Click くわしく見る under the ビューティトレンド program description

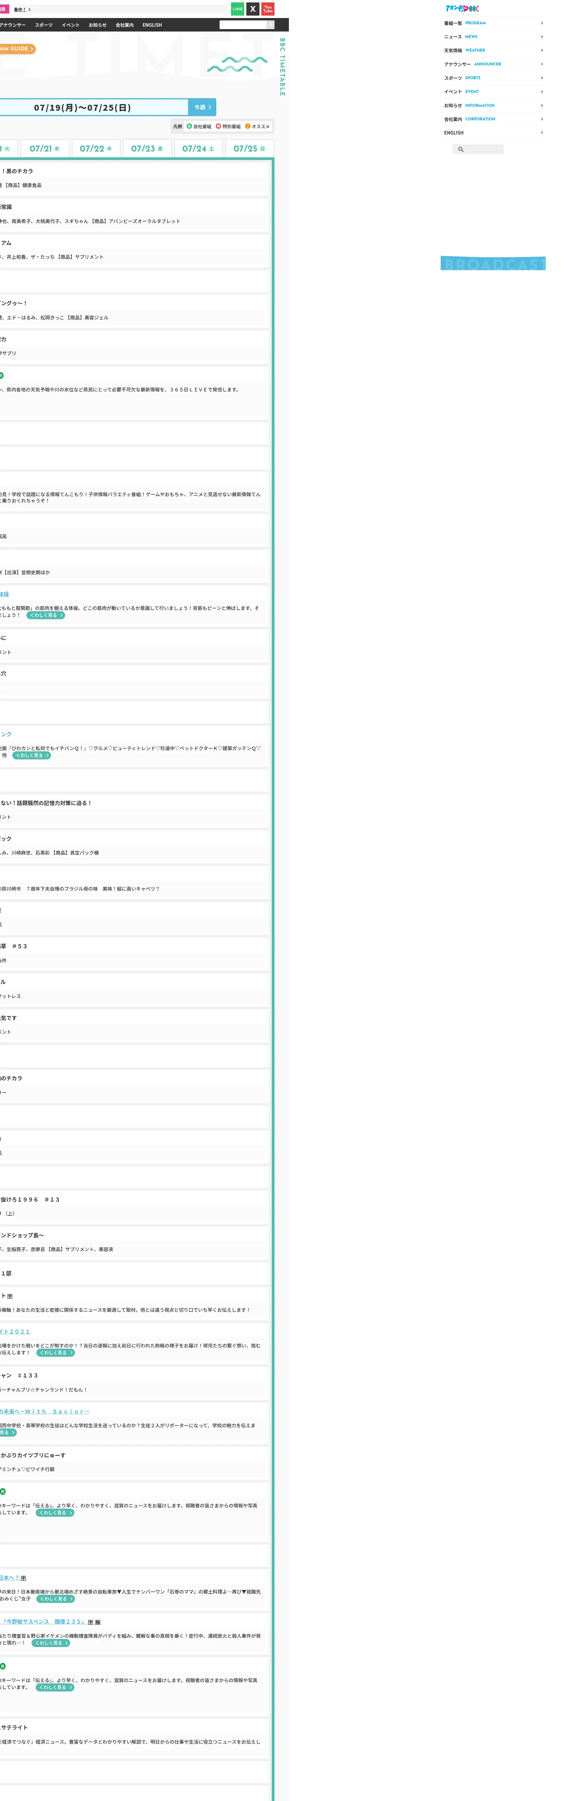pos(31,756)
